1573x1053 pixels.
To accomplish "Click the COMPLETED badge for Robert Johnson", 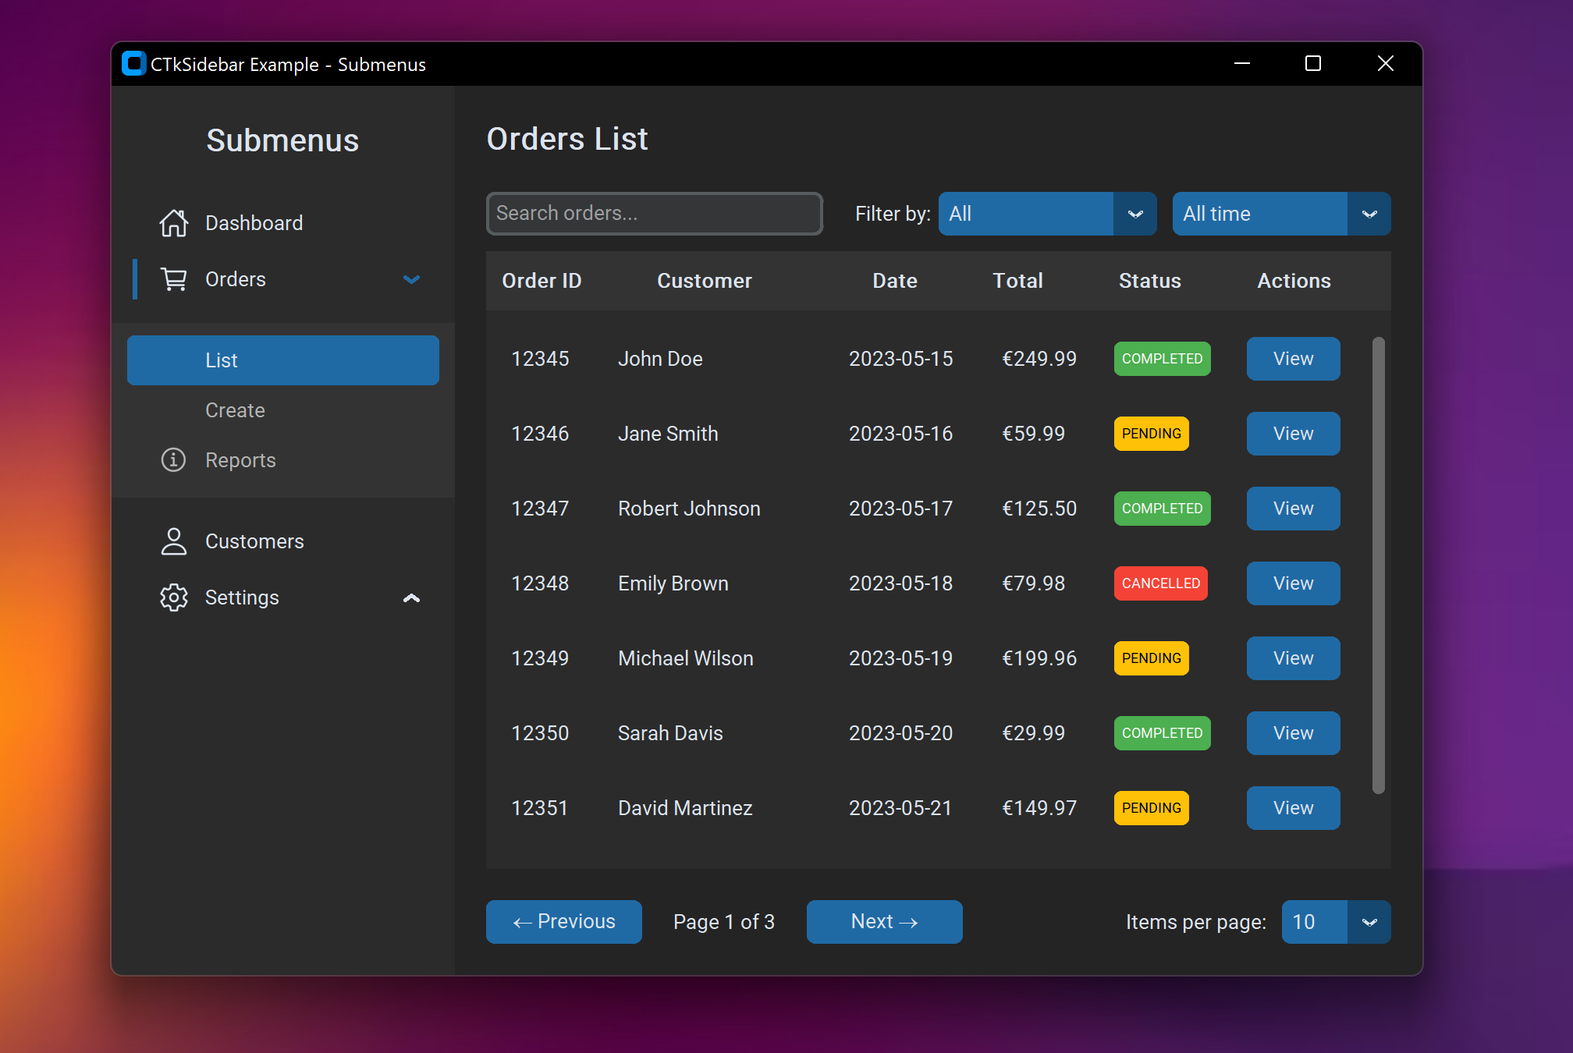I will coord(1163,509).
